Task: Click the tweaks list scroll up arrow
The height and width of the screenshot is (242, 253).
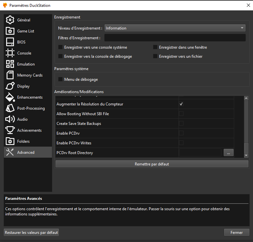Action: [246, 98]
